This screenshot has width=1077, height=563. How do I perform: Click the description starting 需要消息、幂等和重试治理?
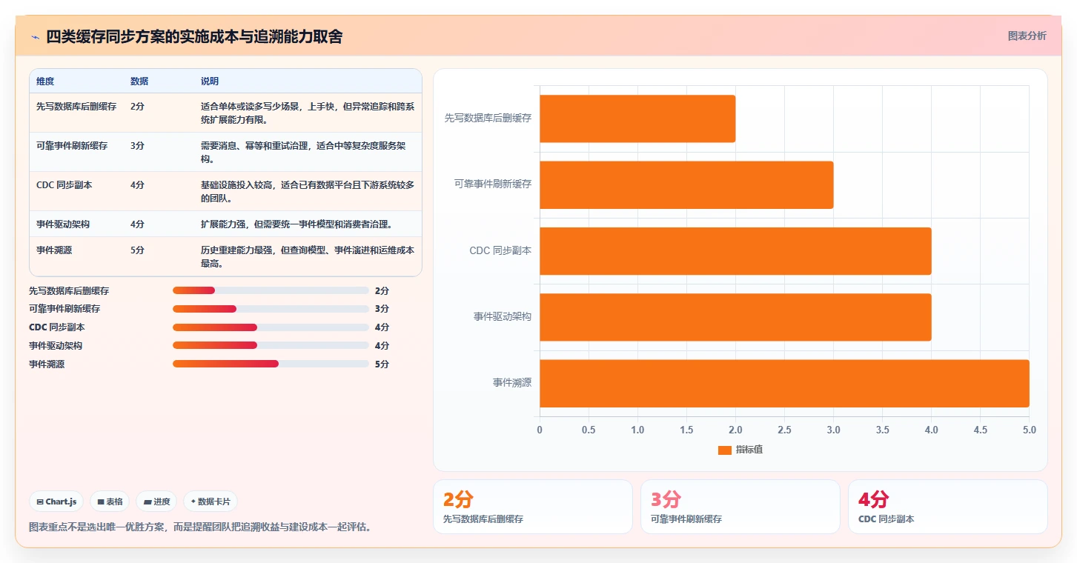click(303, 153)
